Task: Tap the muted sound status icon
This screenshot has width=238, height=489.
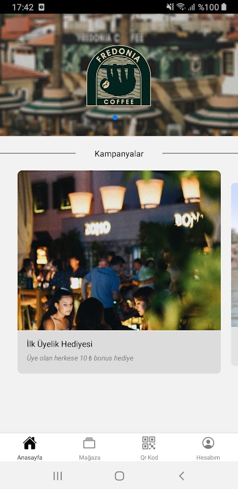Action: pyautogui.click(x=170, y=7)
